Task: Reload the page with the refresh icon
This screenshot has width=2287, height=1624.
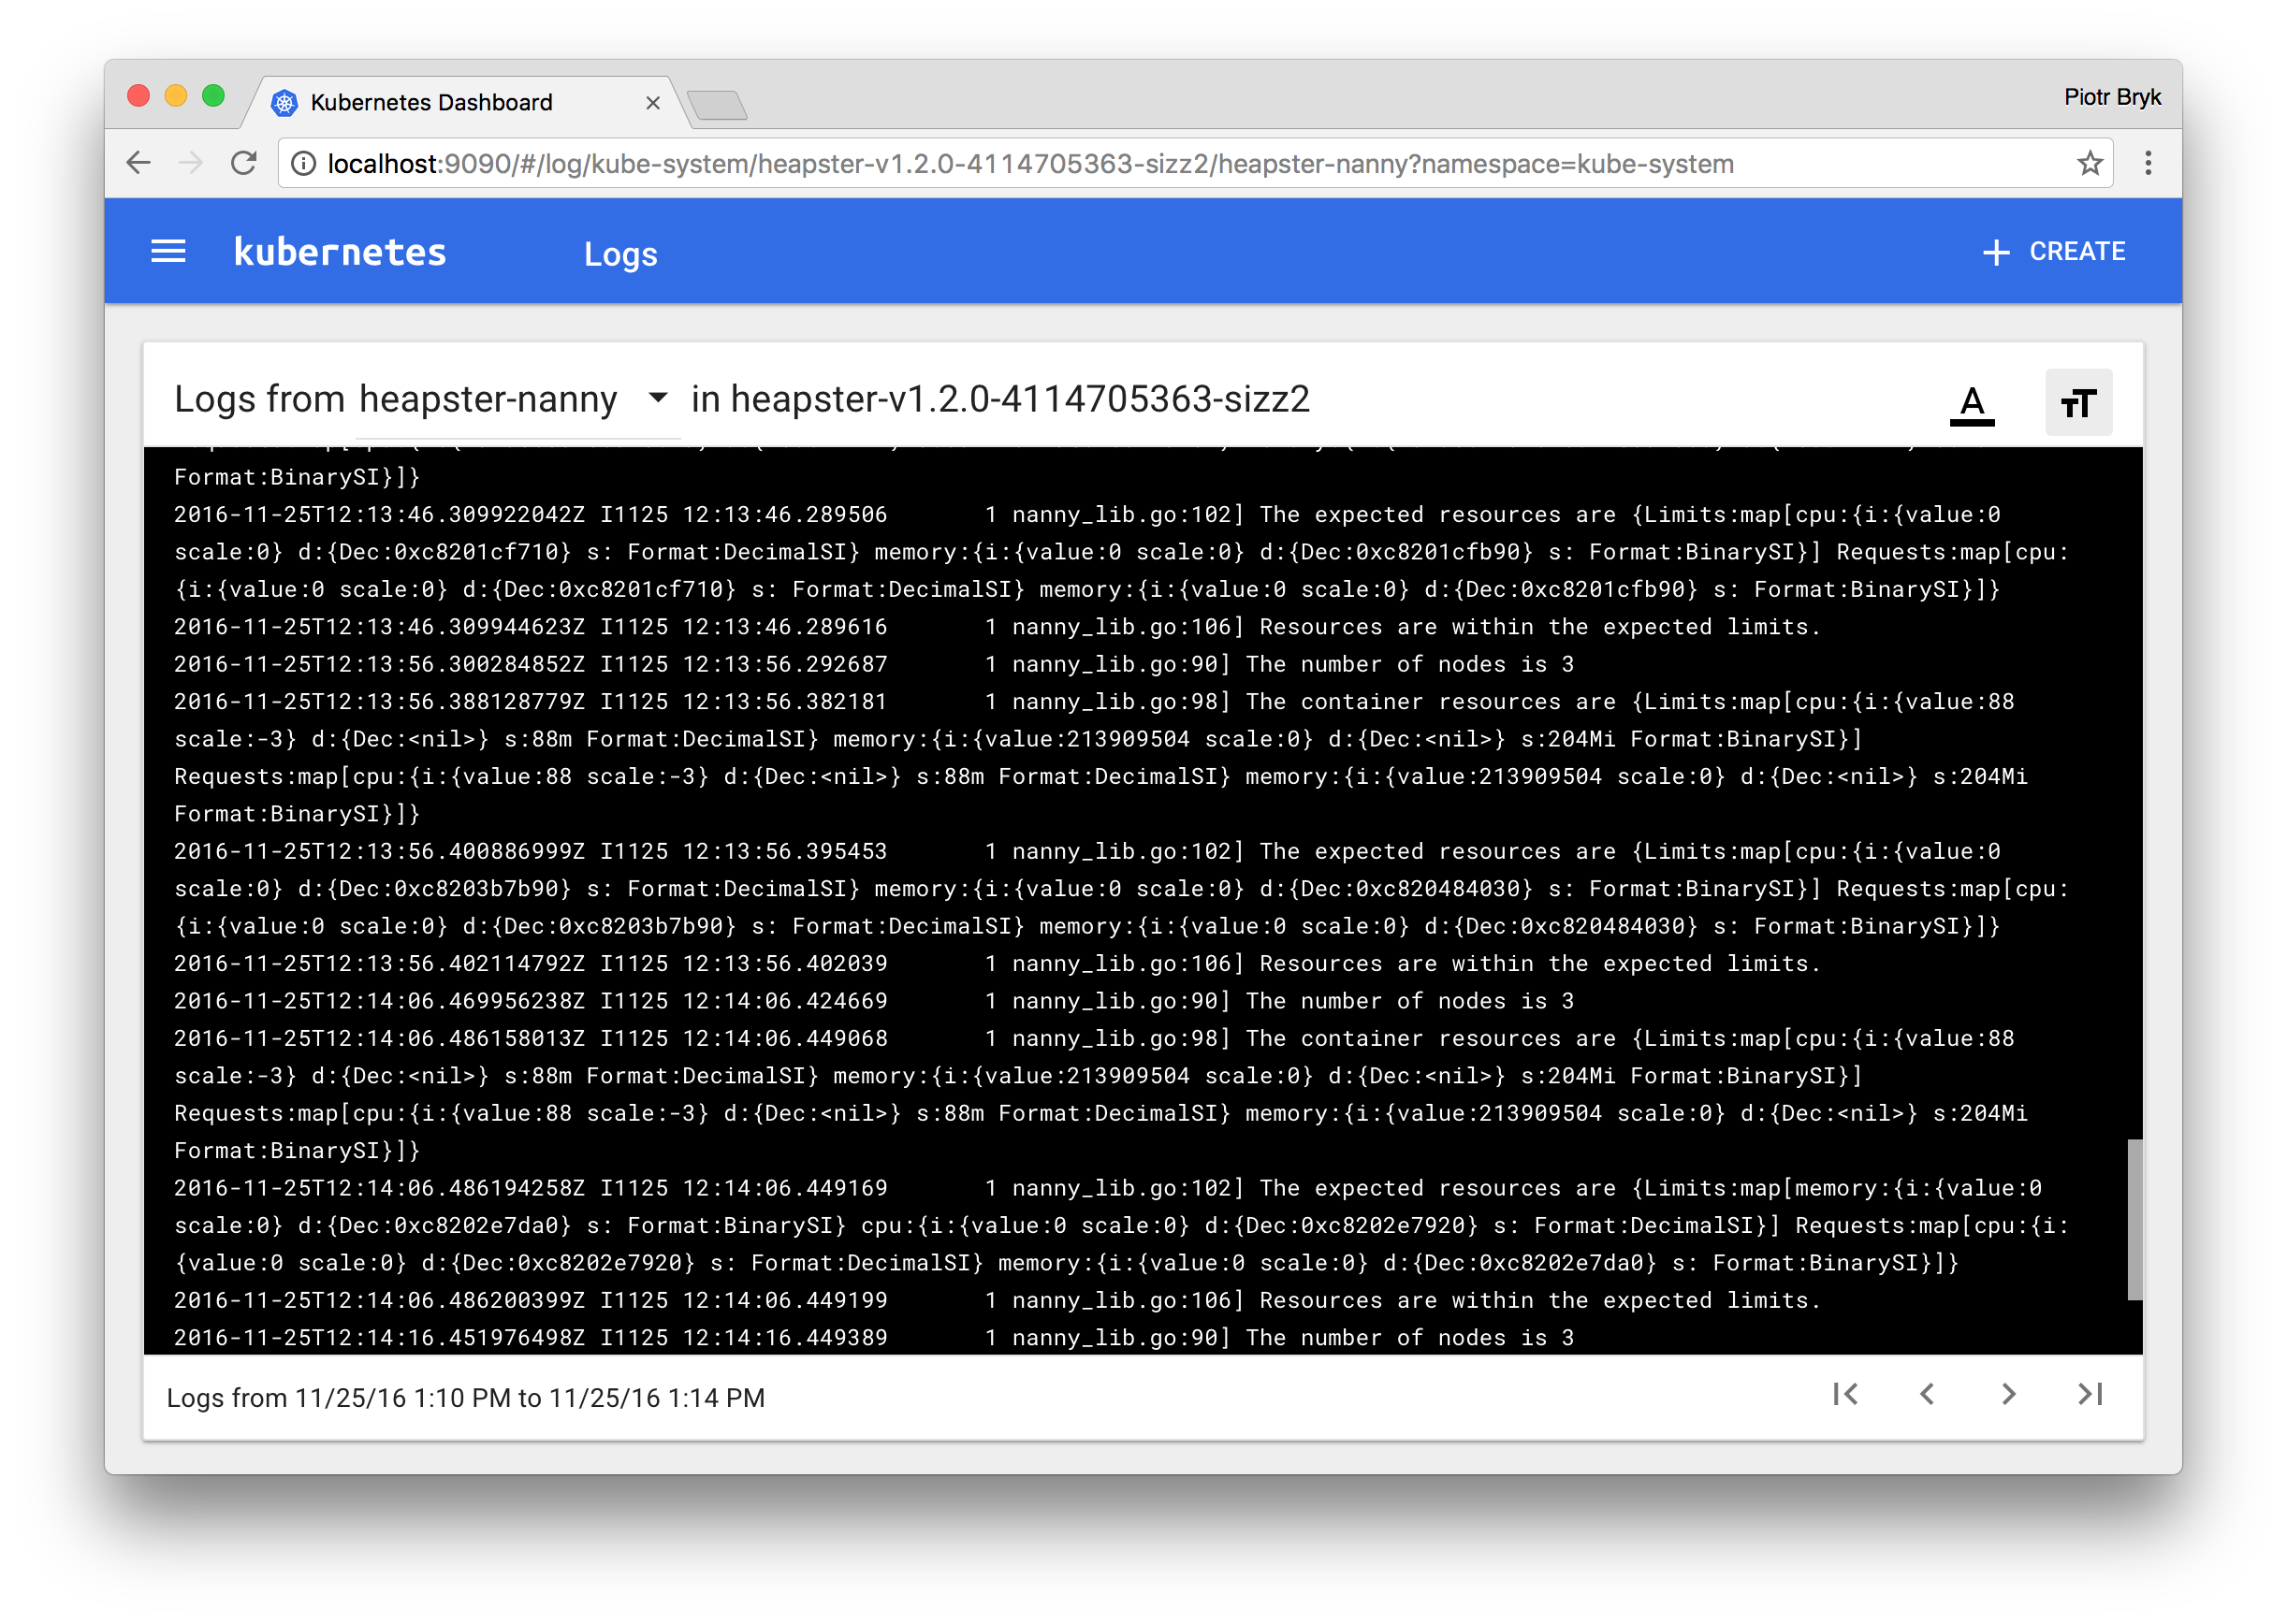Action: point(243,163)
